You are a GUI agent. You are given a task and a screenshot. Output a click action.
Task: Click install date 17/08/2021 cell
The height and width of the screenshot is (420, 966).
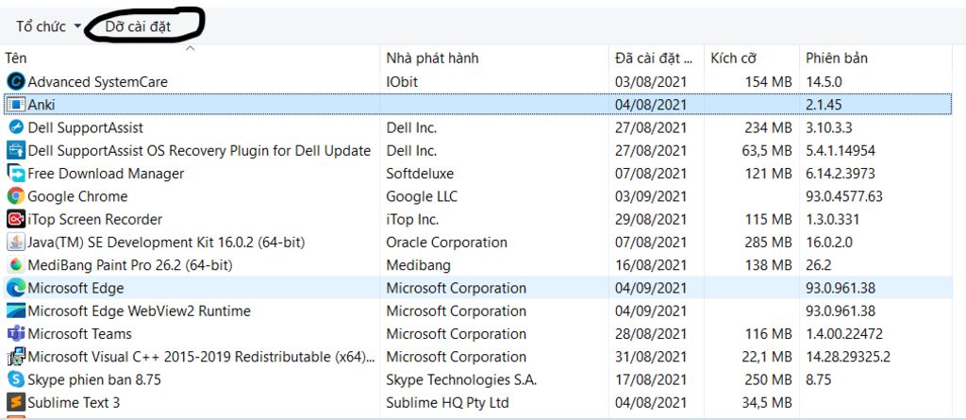coord(651,380)
